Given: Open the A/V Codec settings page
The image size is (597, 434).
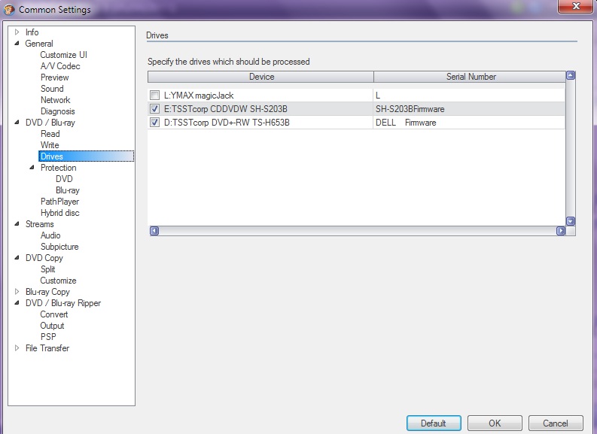Looking at the screenshot, I should pyautogui.click(x=60, y=66).
